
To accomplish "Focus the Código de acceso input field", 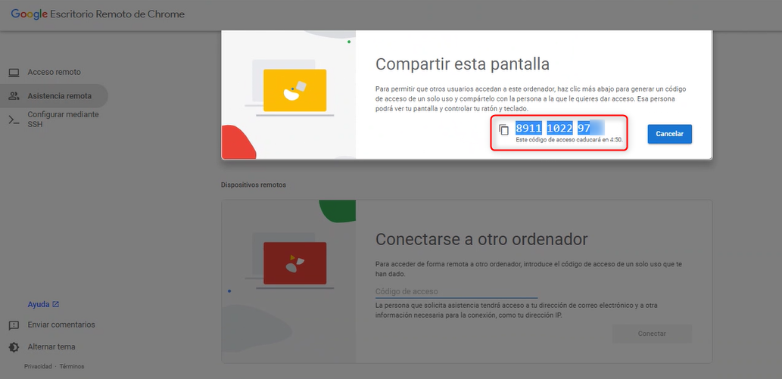I will (456, 291).
